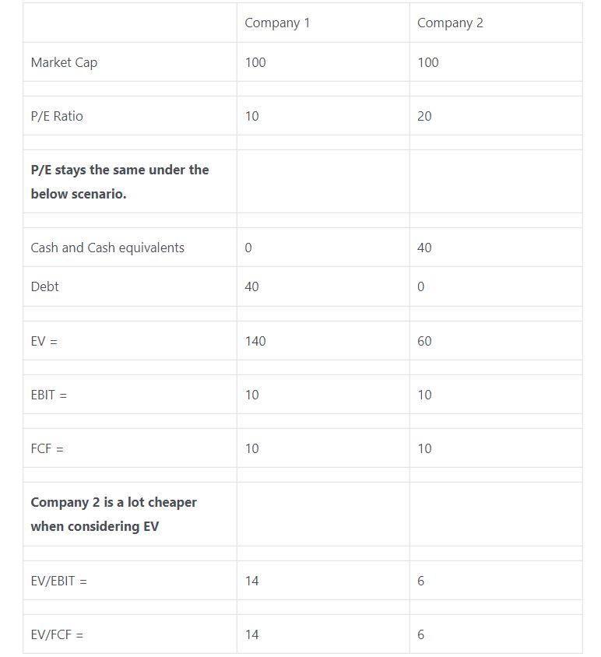Click Company 1 EV/FCF value 14
The height and width of the screenshot is (657, 601).
click(x=251, y=634)
